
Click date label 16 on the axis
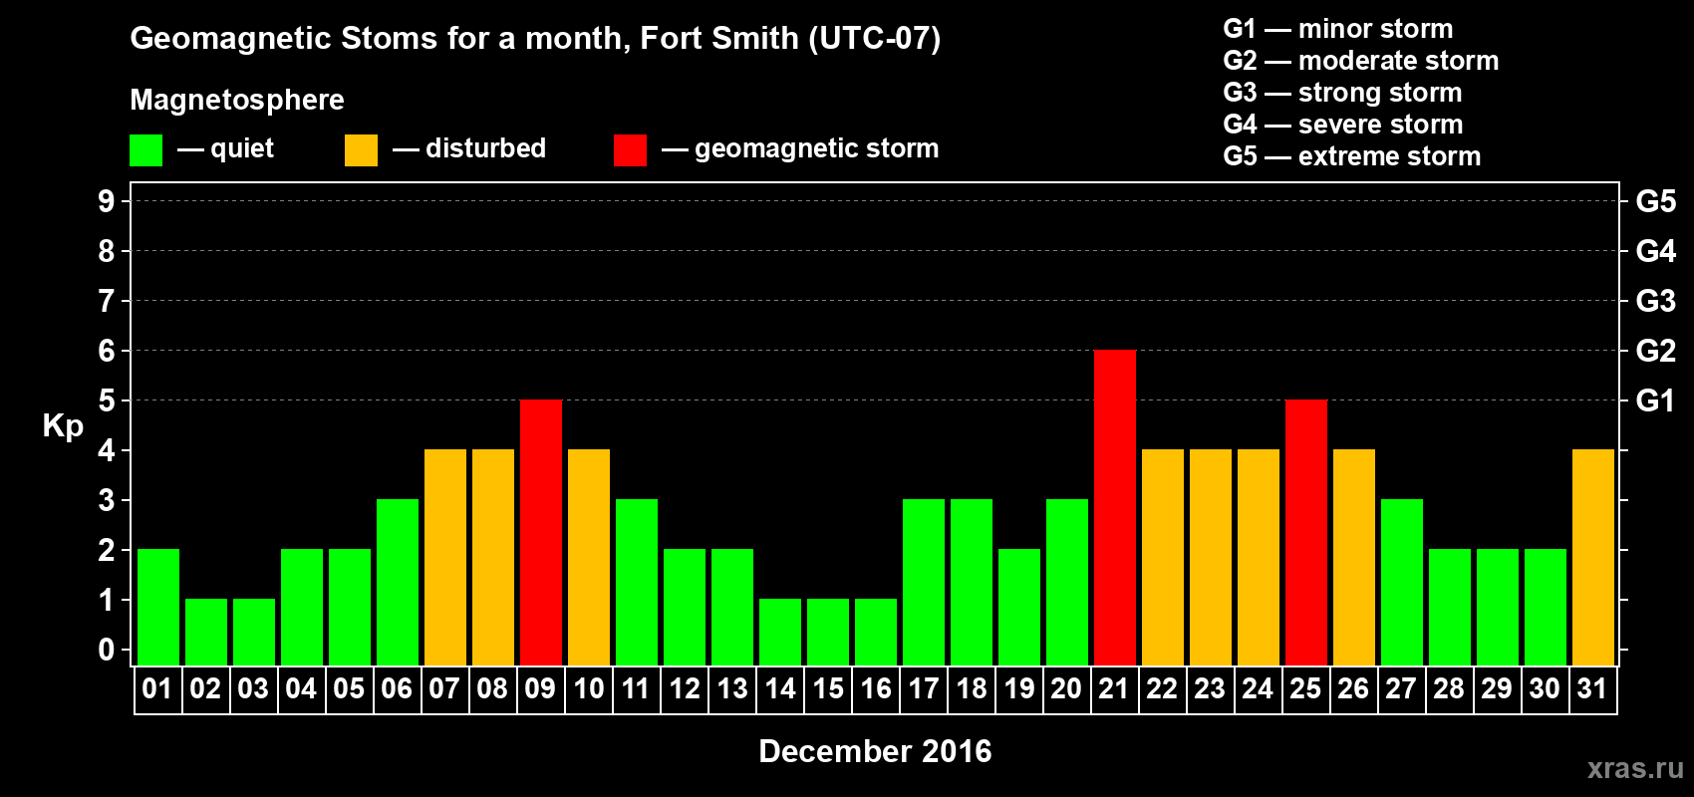(x=876, y=689)
